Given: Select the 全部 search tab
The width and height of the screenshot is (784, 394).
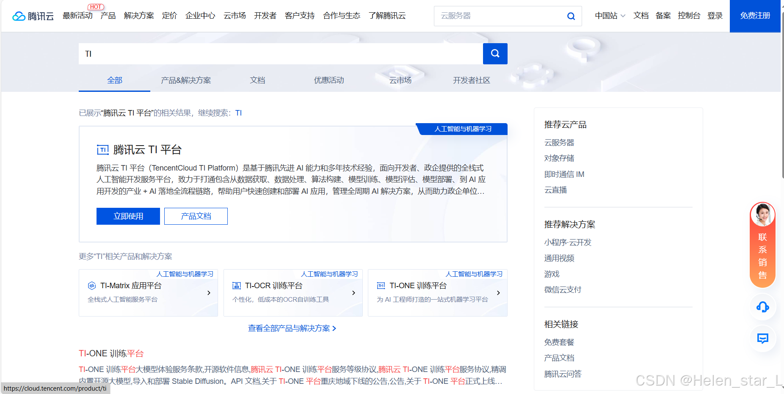Looking at the screenshot, I should (114, 80).
